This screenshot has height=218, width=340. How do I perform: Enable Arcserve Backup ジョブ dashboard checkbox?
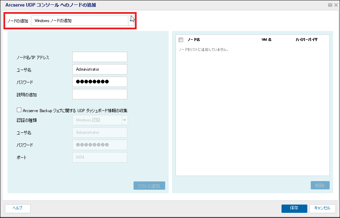[x=19, y=110]
